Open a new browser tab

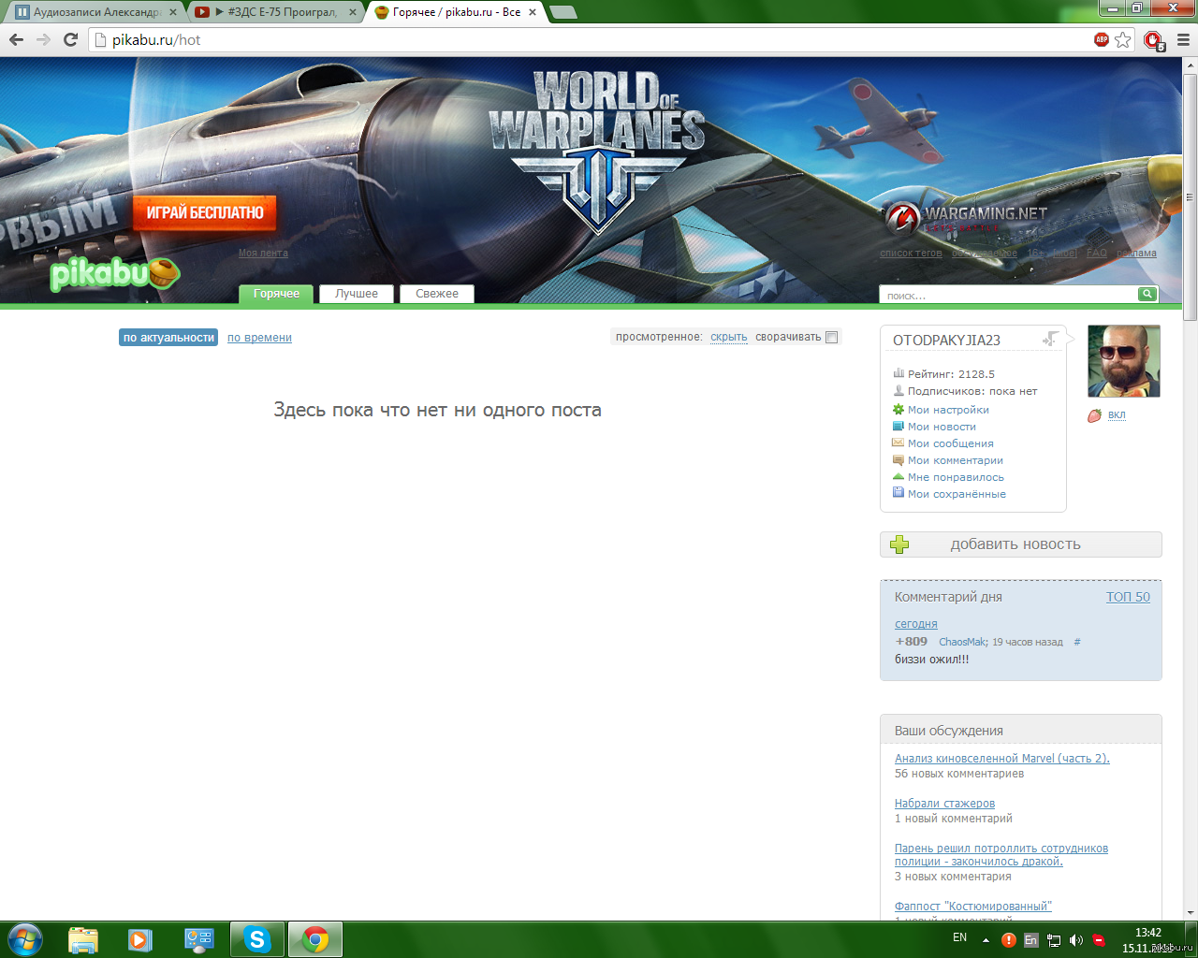563,12
